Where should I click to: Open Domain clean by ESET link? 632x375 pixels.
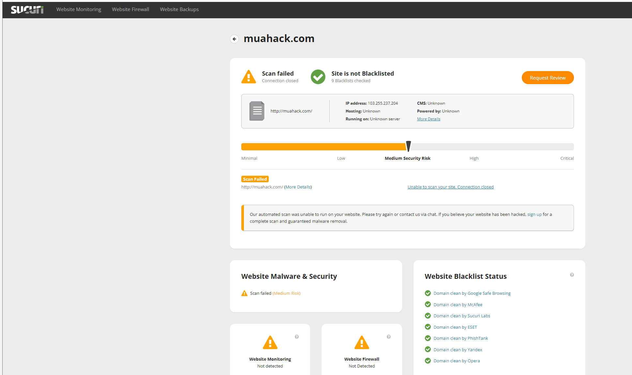455,327
